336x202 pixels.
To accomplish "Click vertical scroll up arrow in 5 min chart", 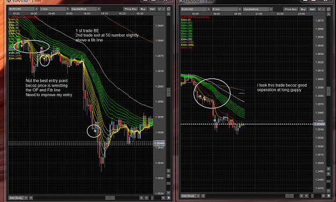I will (328, 14).
